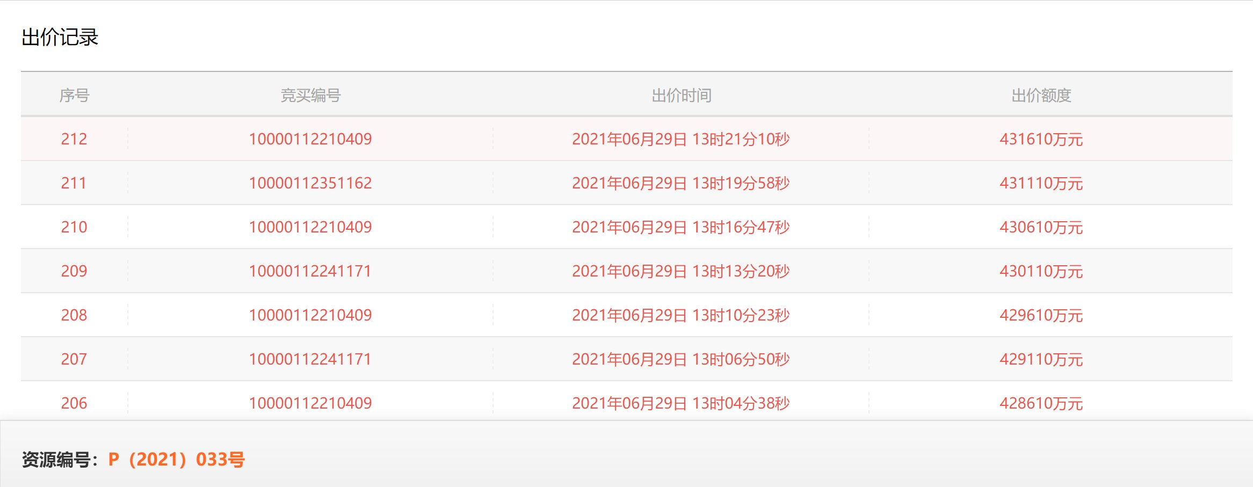Select bid amount 431610万元
This screenshot has width=1253, height=487.
pos(1041,139)
